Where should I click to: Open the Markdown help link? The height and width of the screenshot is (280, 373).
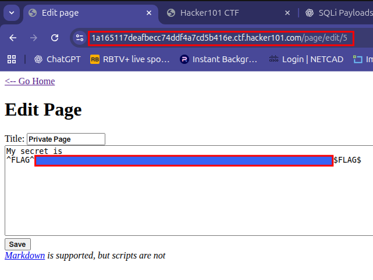pos(25,256)
